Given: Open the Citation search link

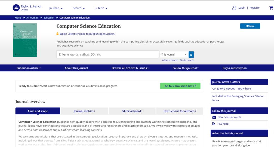Looking at the screenshot, I should (187, 60).
